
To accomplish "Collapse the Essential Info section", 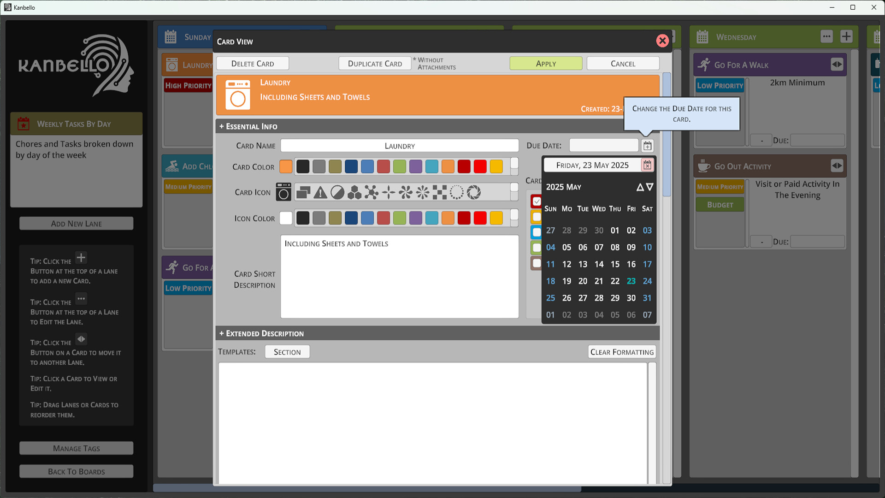I will click(248, 126).
